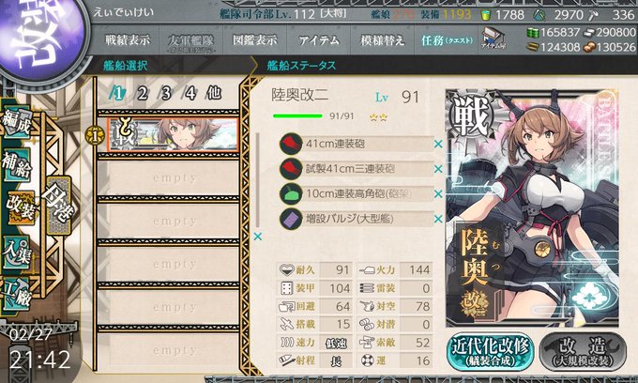The height and width of the screenshot is (383, 638).
Task: Remove 増設バルジ(大型艦) with its X mark
Action: pos(438,219)
